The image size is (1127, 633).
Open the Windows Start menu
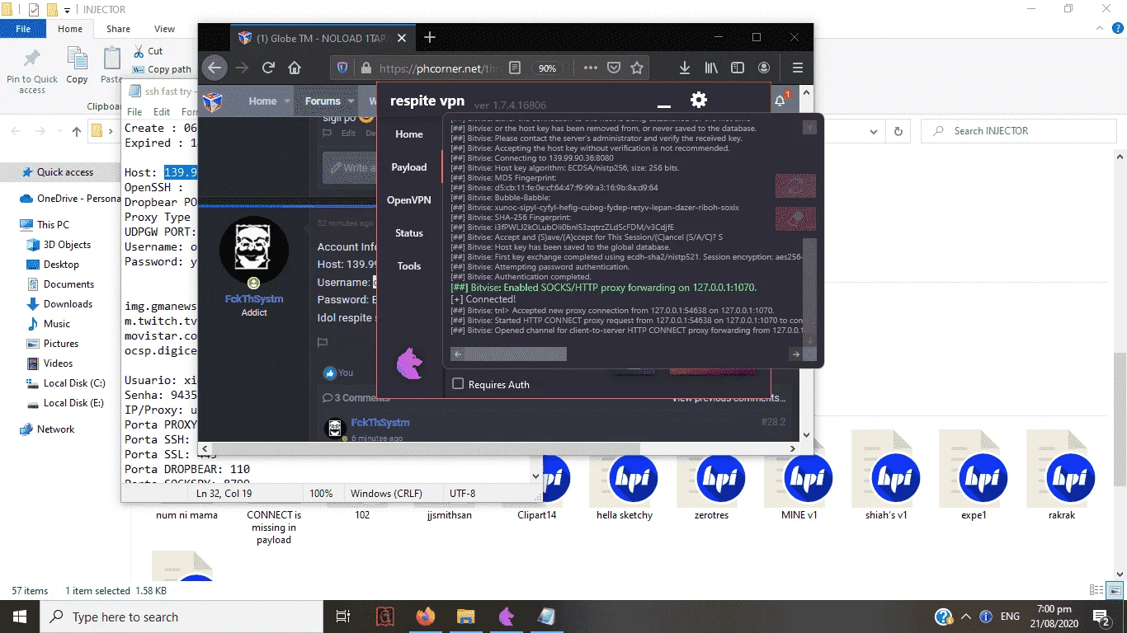click(x=20, y=617)
